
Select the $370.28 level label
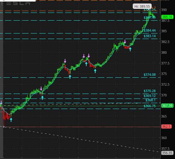[150, 91]
